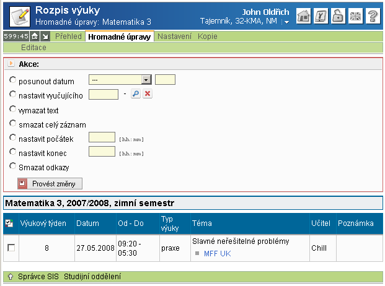
Task: Click the small house icon beside the timer
Action: coord(35,37)
